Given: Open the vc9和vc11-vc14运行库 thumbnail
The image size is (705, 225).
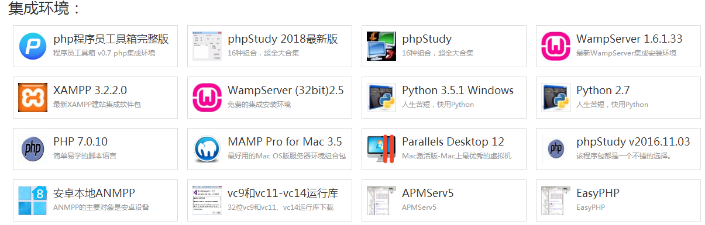Looking at the screenshot, I should [207, 200].
